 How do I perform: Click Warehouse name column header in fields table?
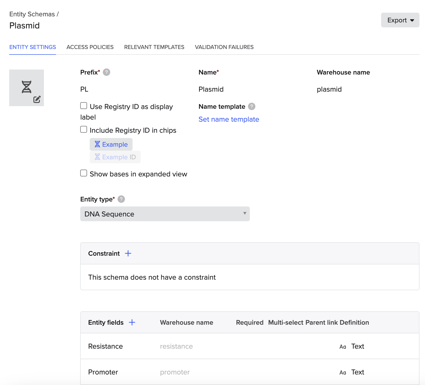point(186,322)
